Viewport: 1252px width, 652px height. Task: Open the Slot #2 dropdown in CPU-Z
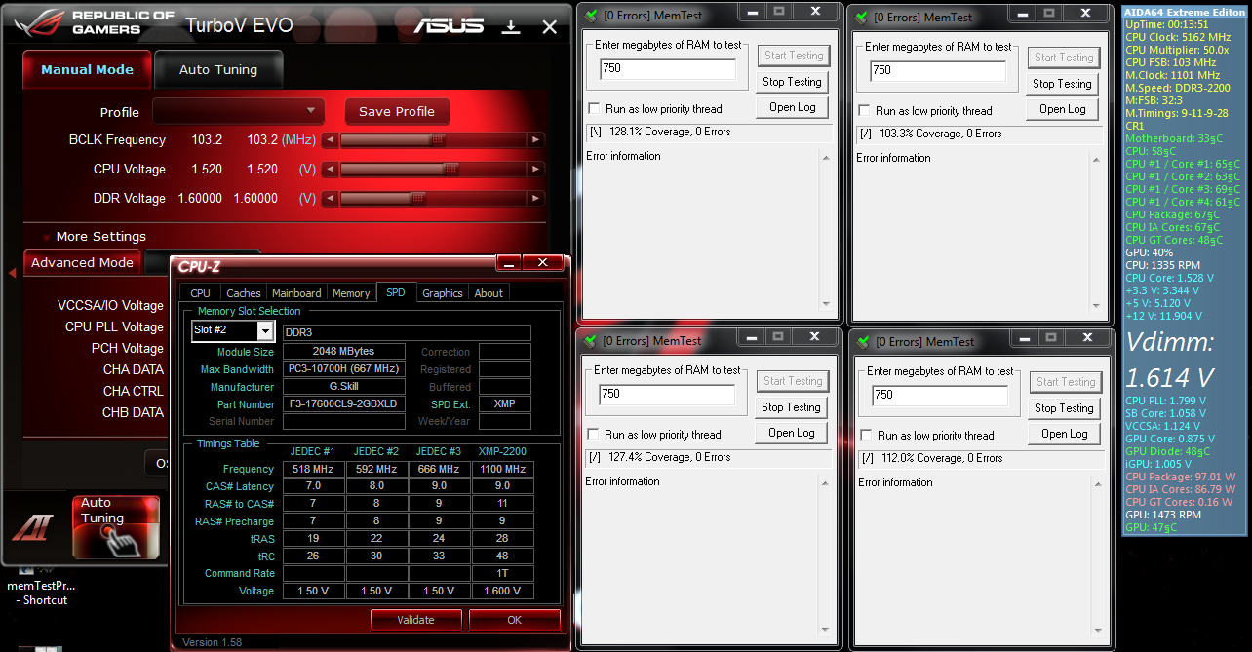[x=265, y=331]
